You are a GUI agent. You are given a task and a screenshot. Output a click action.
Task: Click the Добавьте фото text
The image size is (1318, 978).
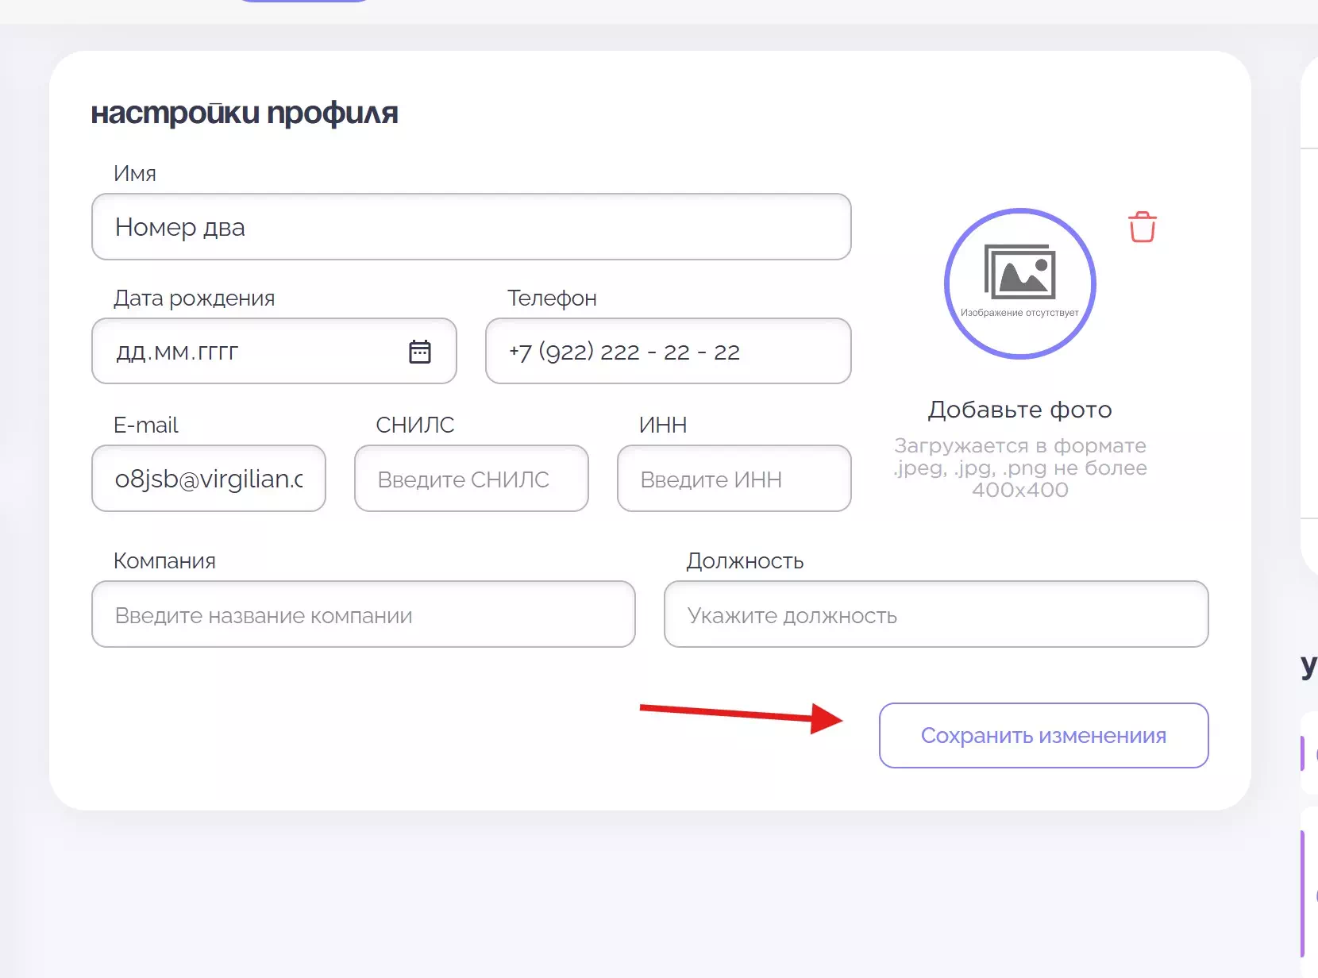[x=1019, y=410]
